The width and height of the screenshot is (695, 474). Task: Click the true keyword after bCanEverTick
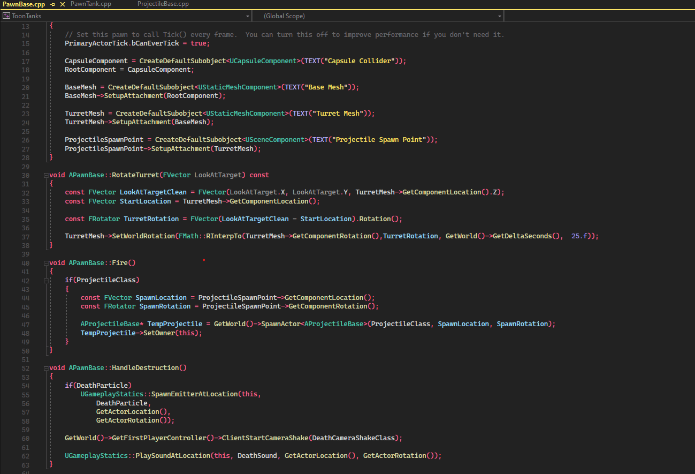pyautogui.click(x=198, y=43)
